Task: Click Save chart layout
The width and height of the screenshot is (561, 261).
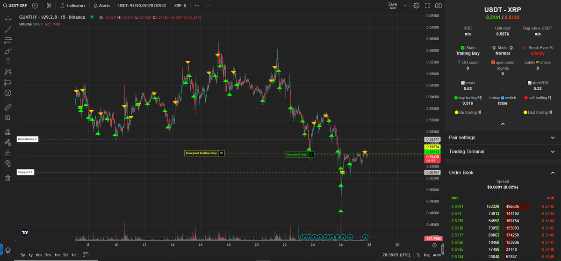Action: click(393, 6)
